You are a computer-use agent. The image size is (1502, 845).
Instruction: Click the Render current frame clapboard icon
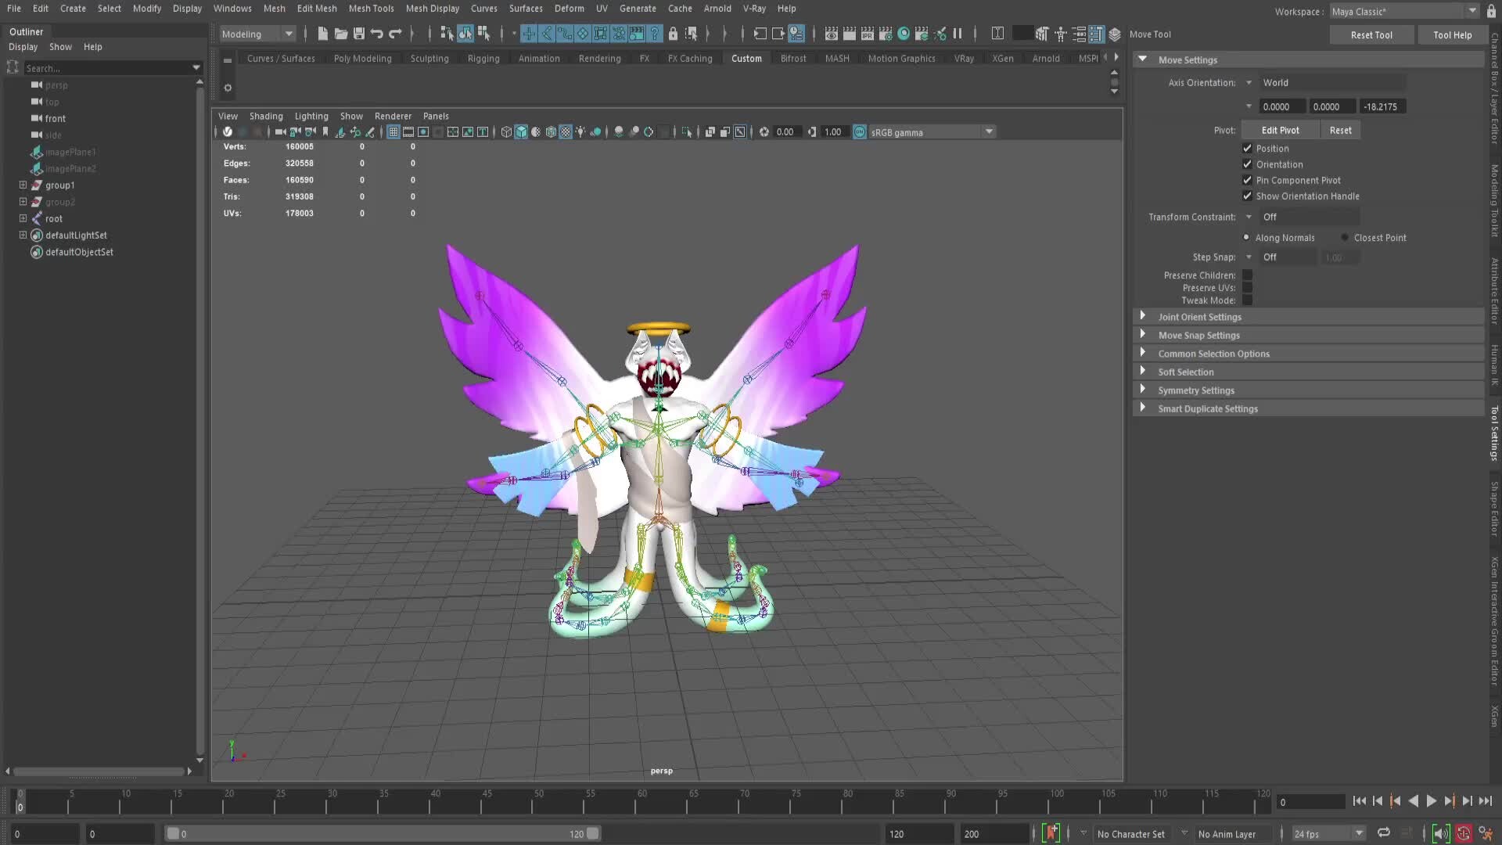[850, 34]
